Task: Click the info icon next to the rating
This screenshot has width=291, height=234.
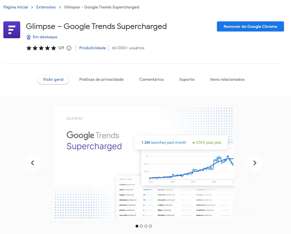Action: coord(69,48)
